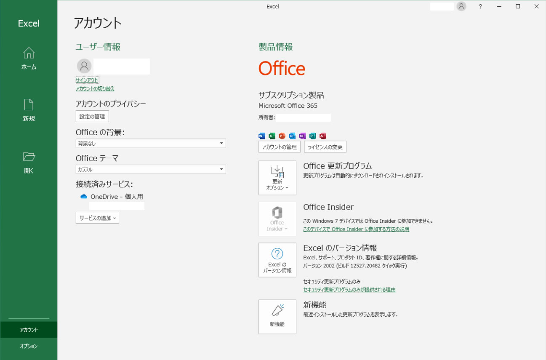546x360 pixels.
Task: Click the Excel app icon under product info
Action: click(x=272, y=136)
